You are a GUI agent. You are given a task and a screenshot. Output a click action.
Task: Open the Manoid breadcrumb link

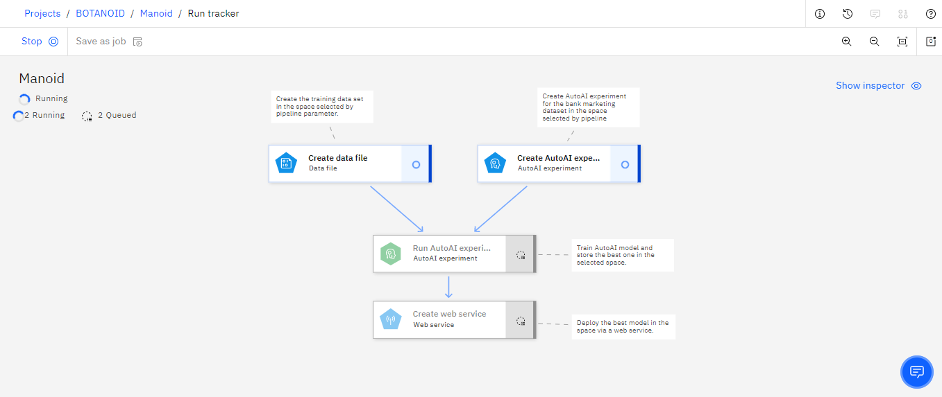(156, 13)
